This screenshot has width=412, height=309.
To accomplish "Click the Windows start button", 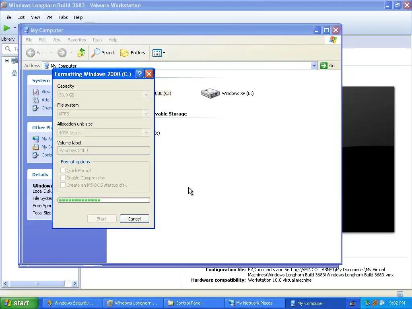I will [x=19, y=303].
